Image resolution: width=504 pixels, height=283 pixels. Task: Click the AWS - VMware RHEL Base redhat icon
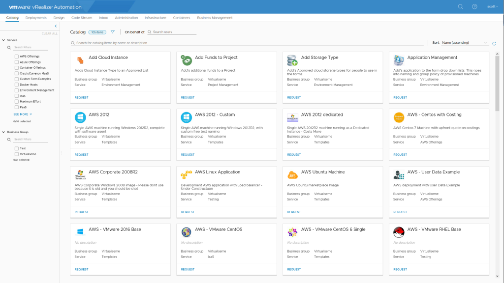(x=399, y=232)
